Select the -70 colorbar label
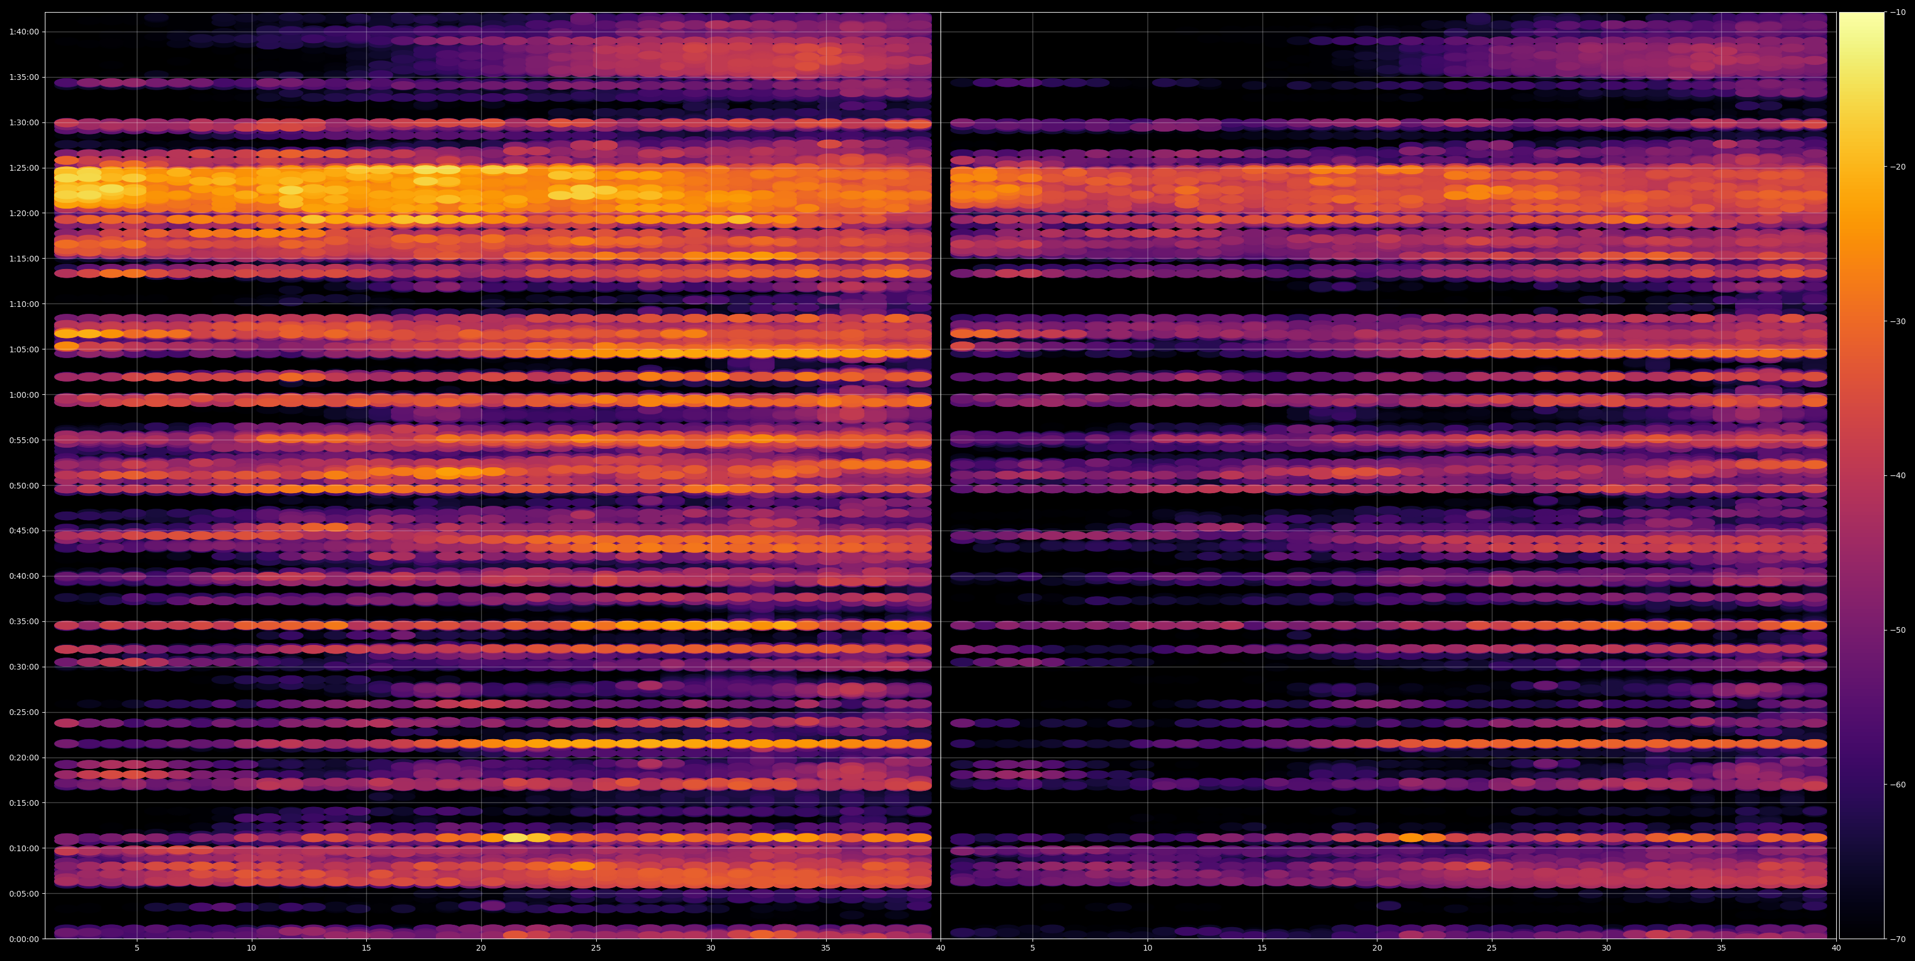Screen dimensions: 1915x961 tap(1898, 939)
